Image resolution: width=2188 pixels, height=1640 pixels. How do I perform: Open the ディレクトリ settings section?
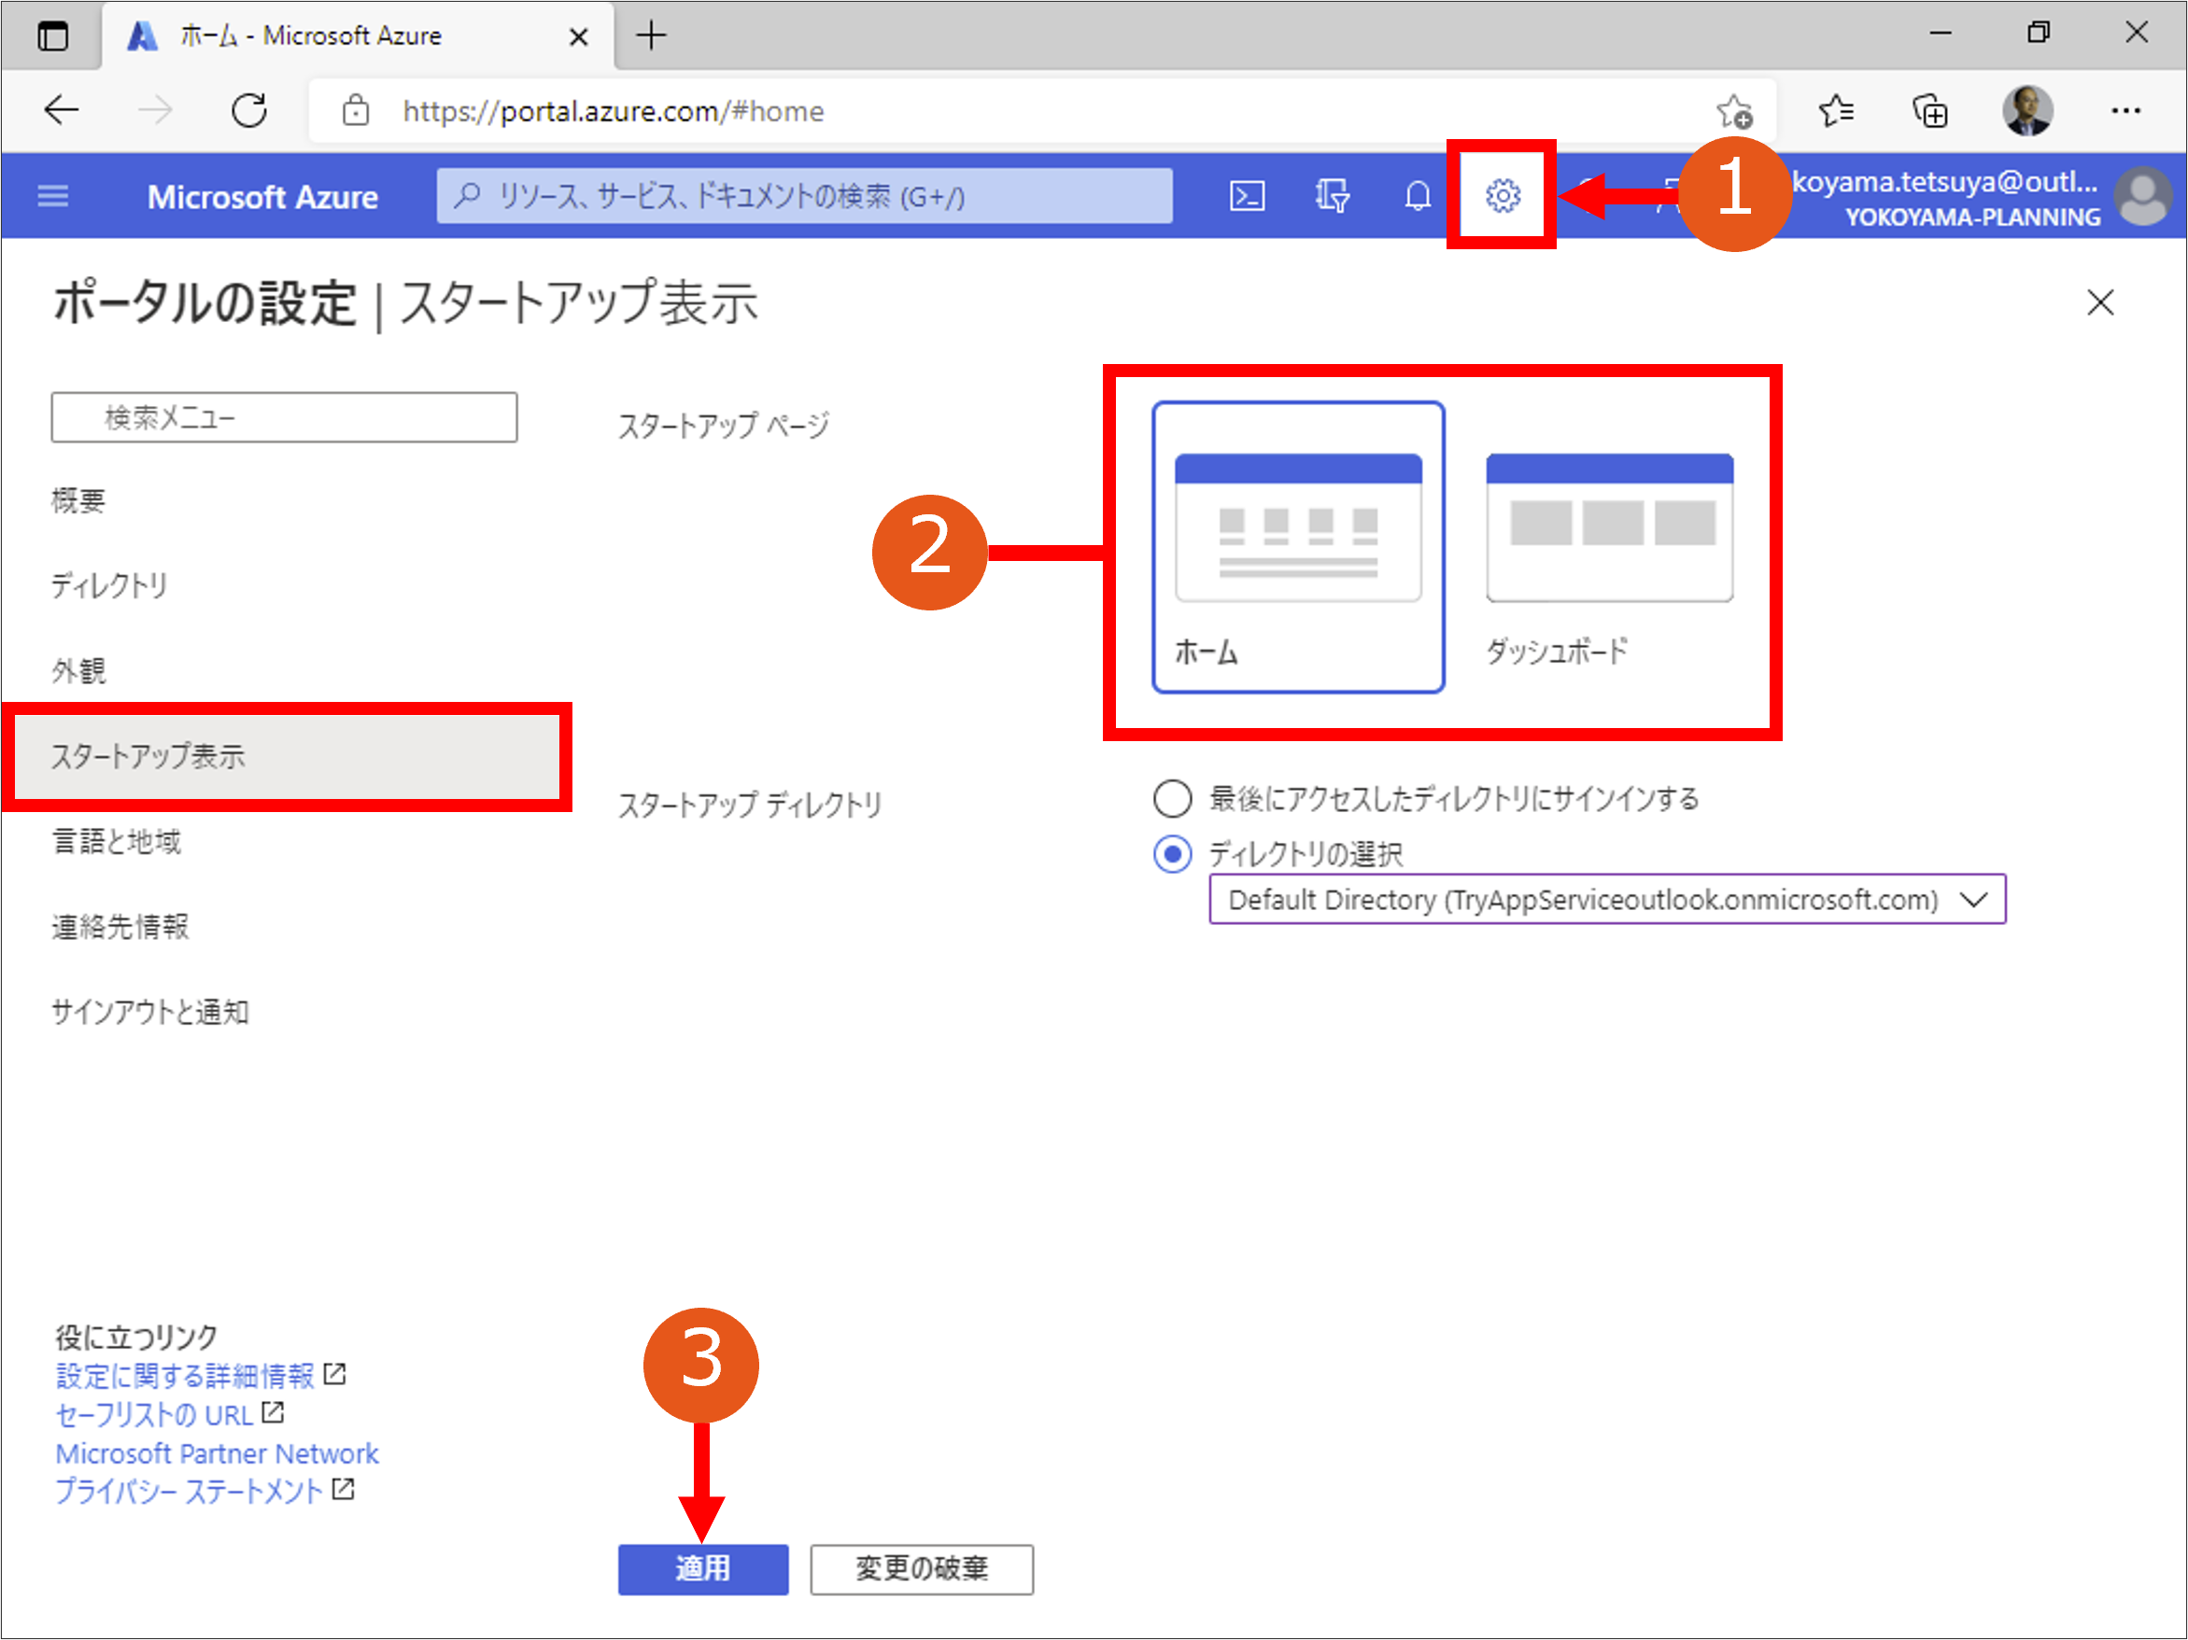(x=109, y=585)
